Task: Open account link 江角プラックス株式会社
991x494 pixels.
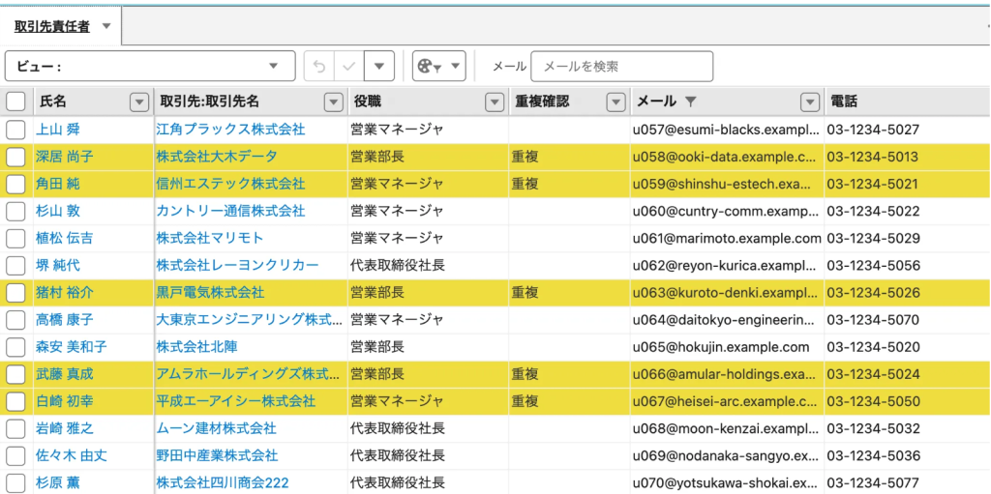Action: click(x=230, y=131)
